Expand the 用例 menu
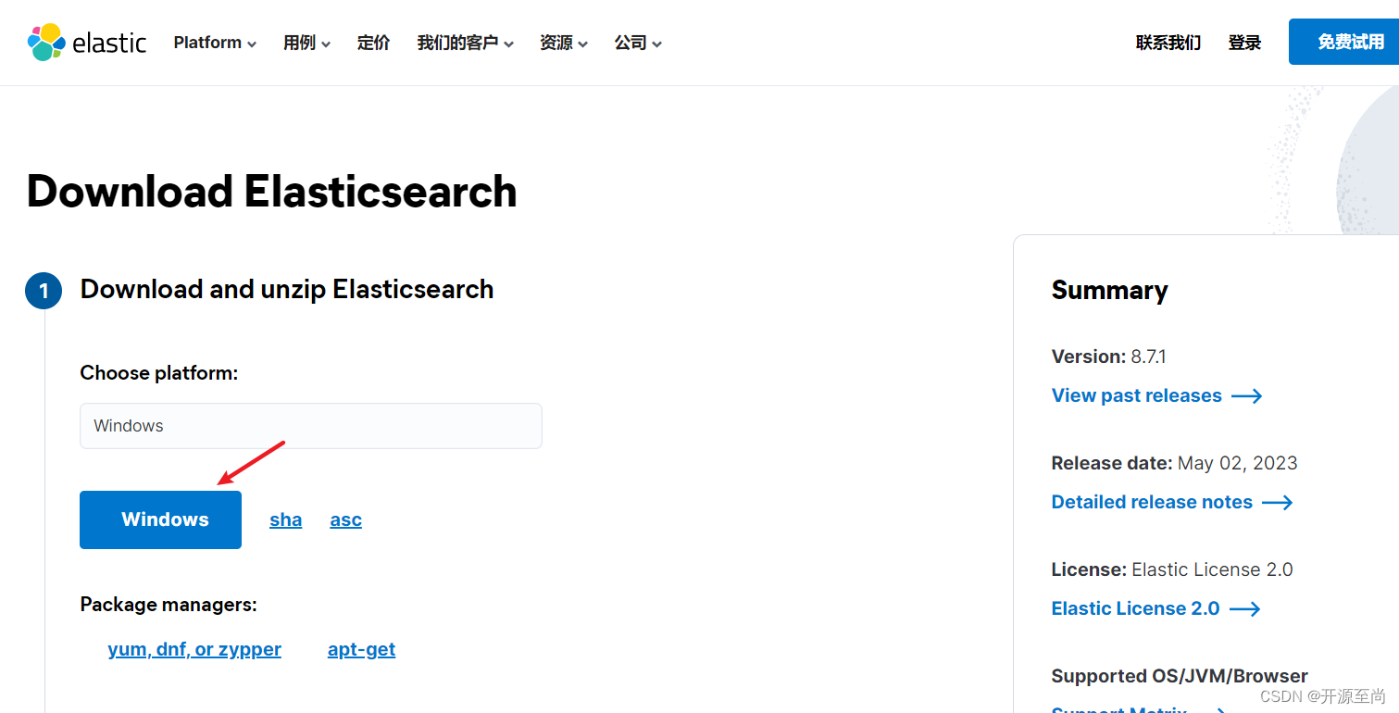The height and width of the screenshot is (713, 1399). (306, 43)
